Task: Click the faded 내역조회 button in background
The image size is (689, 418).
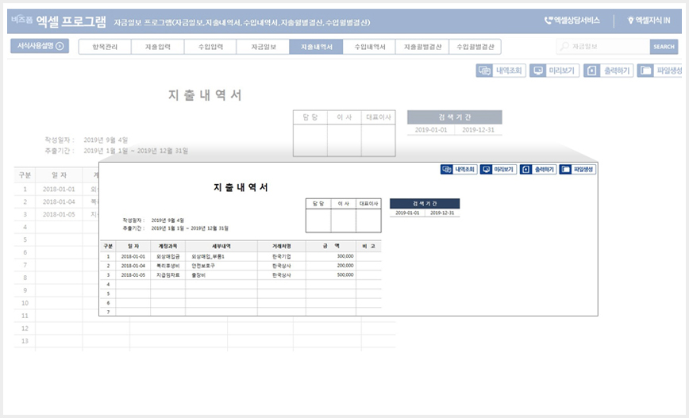Action: tap(501, 71)
